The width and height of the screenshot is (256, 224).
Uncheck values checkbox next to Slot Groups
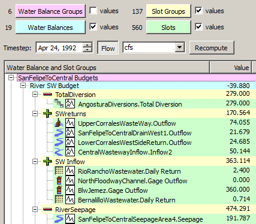point(198,11)
